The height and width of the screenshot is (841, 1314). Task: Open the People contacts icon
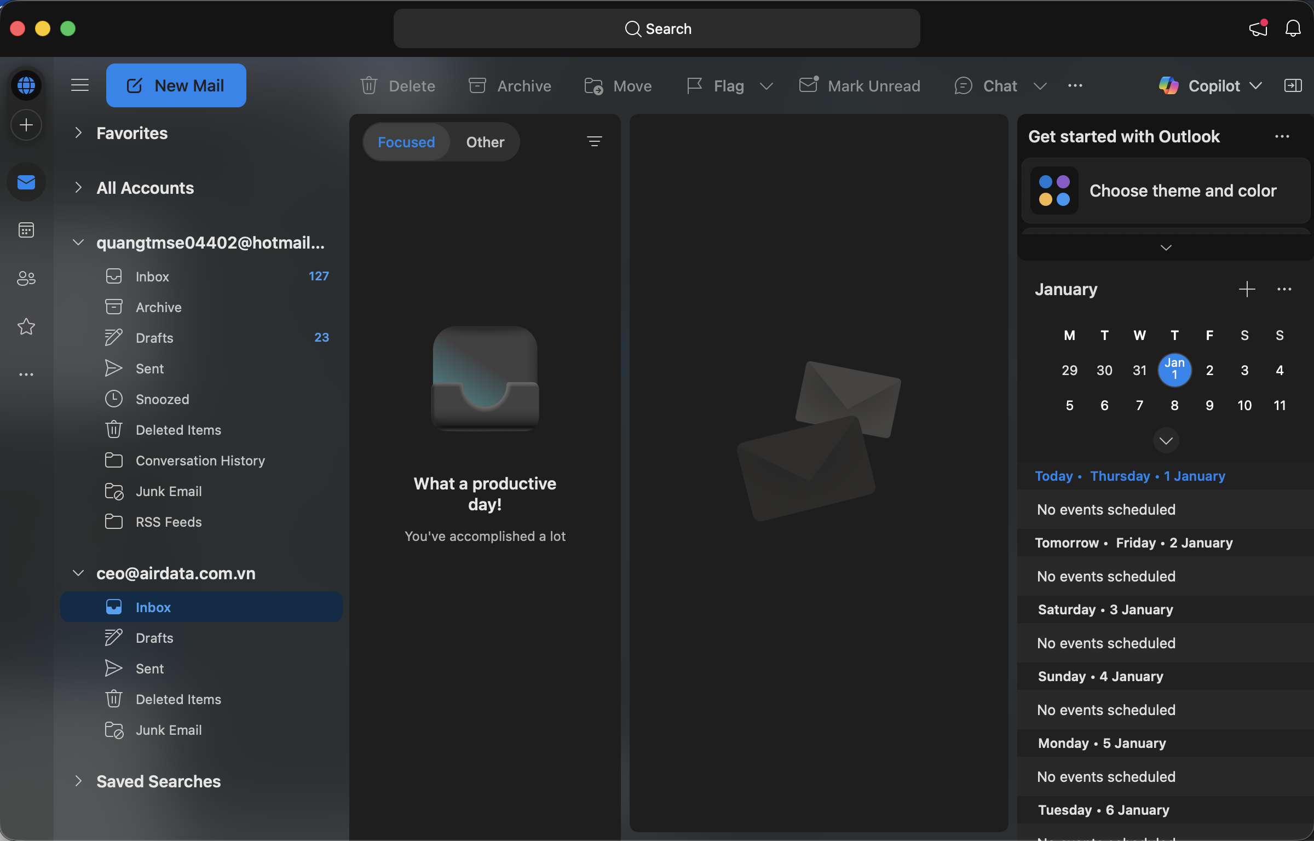point(26,278)
